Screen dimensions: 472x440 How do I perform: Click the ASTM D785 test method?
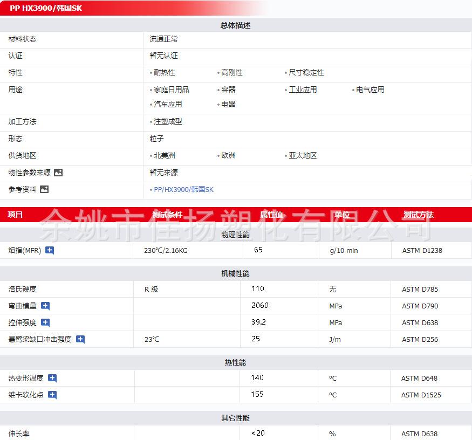click(x=420, y=289)
